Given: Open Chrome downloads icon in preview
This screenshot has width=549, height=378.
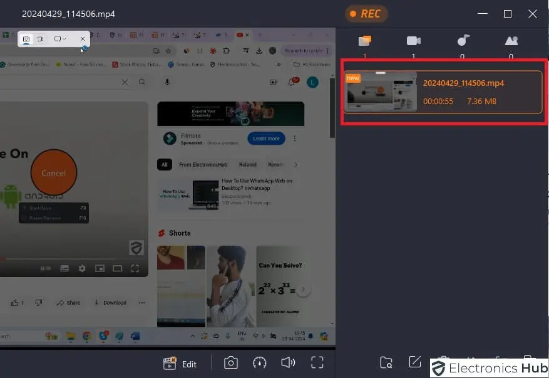Looking at the screenshot, I should (259, 51).
